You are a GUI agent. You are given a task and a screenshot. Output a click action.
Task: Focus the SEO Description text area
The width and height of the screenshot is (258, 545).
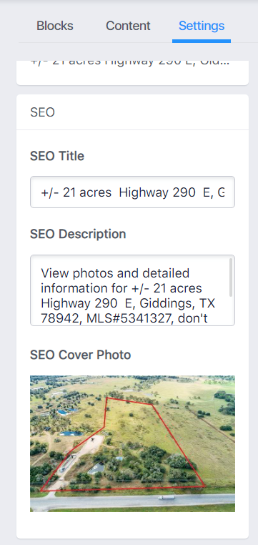pos(132,290)
